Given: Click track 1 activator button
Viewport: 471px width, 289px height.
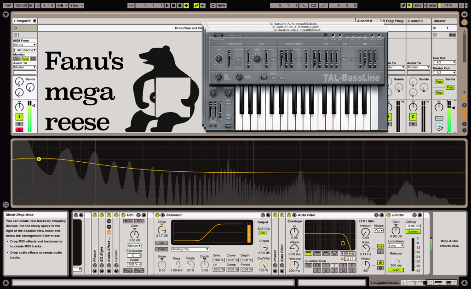Looking at the screenshot, I should (19, 117).
